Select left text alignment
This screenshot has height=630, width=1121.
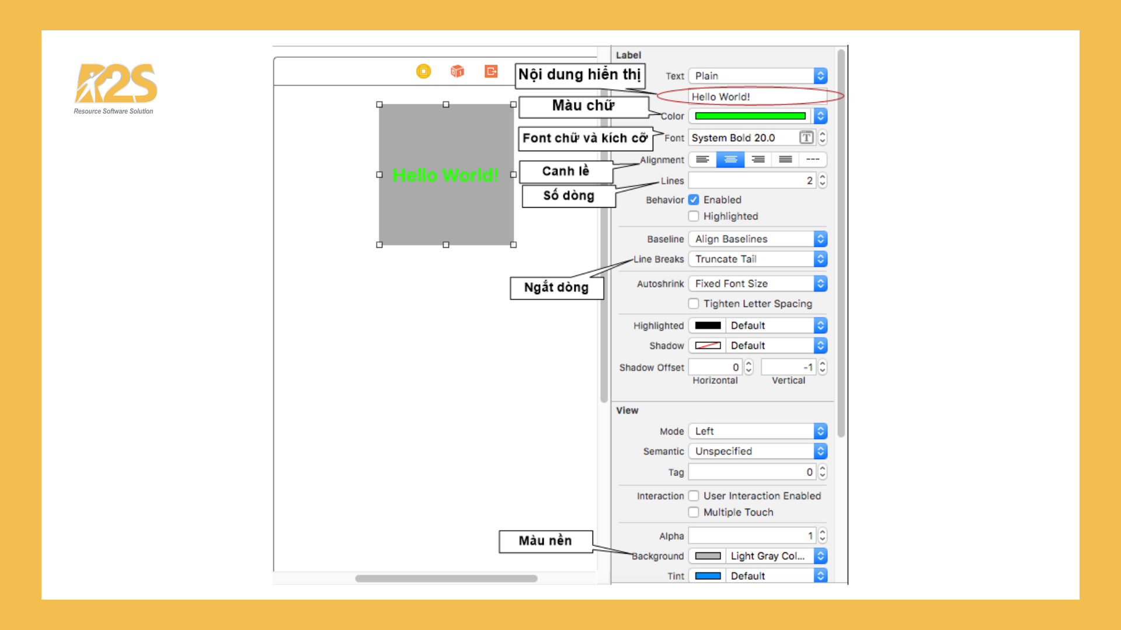(x=702, y=159)
